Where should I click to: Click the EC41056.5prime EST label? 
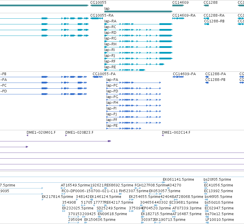click(x=219, y=185)
